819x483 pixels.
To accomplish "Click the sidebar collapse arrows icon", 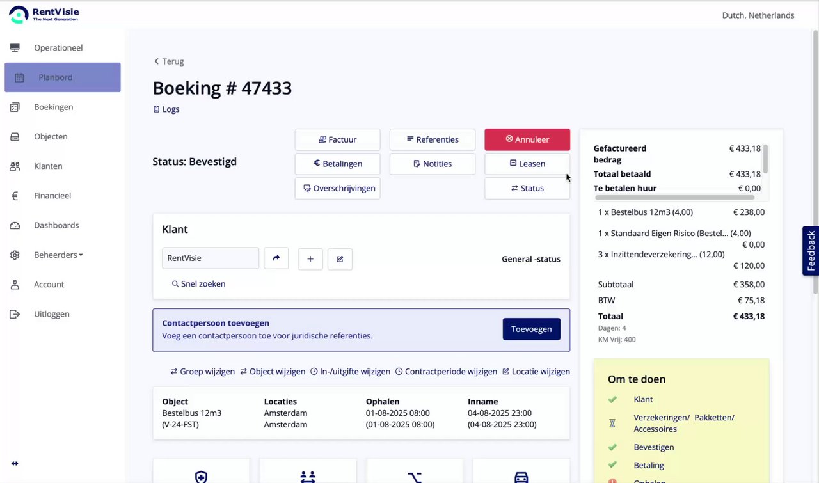I will (x=15, y=463).
